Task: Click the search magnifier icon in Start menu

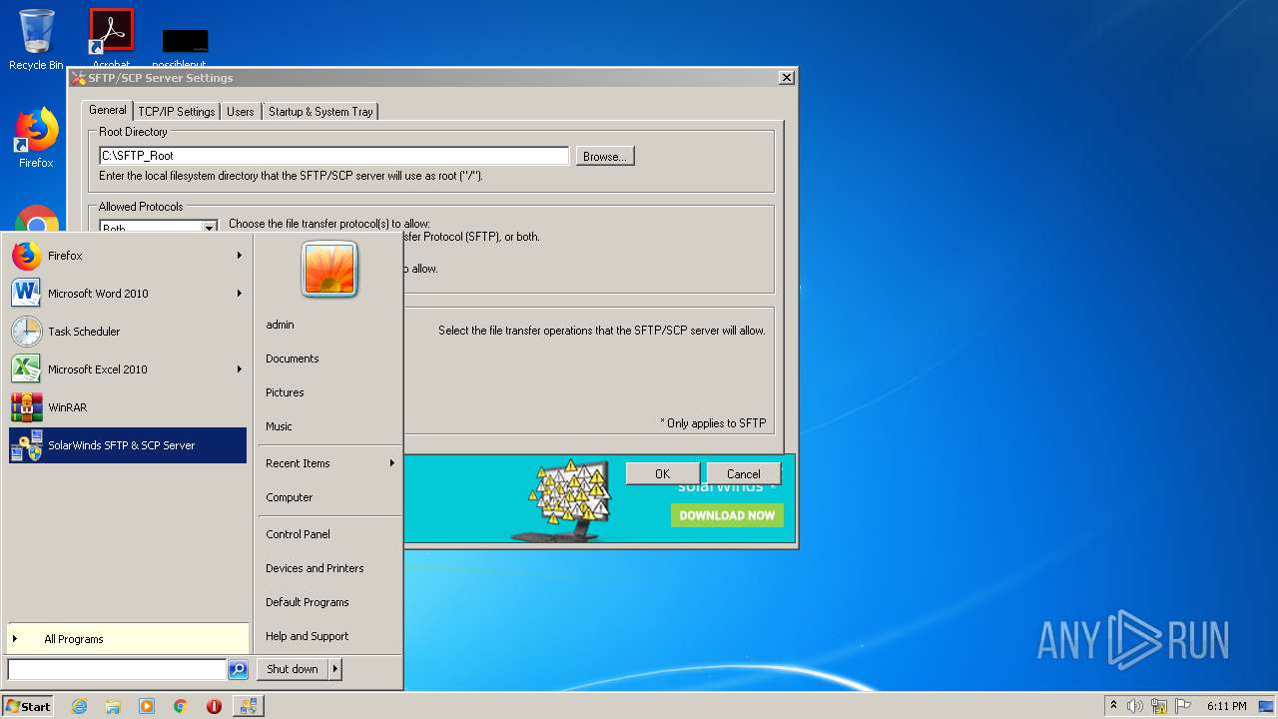Action: (238, 670)
